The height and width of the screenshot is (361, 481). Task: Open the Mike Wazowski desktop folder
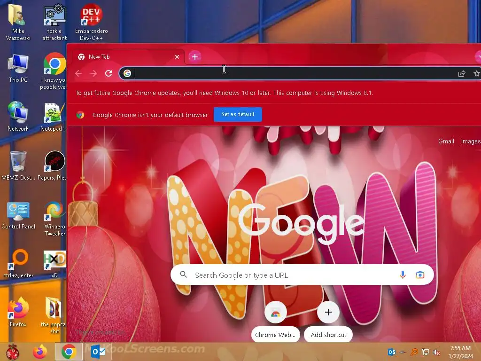(x=18, y=22)
